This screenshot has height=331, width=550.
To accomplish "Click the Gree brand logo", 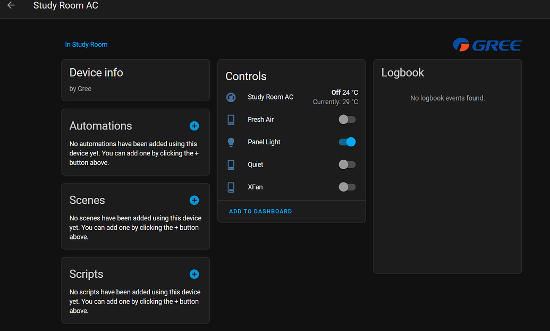I will point(487,45).
